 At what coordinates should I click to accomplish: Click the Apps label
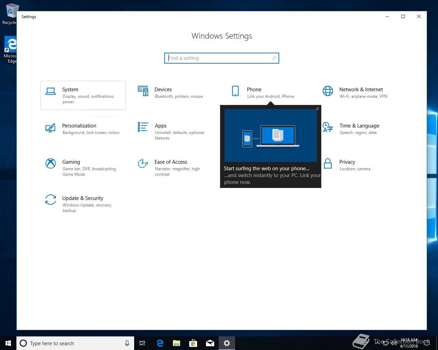(160, 126)
